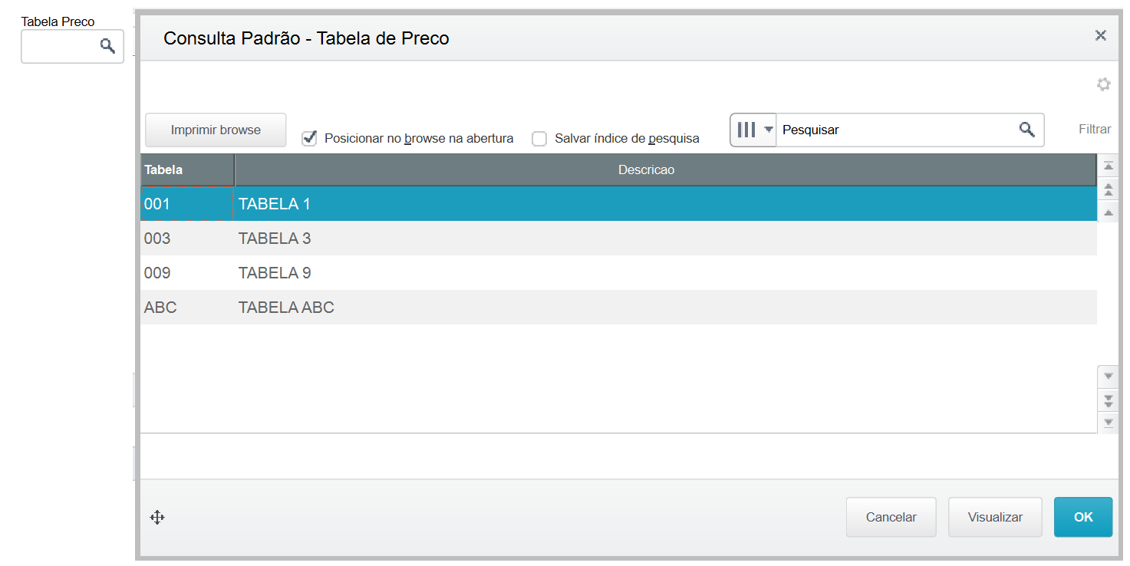
Task: Click the Cancelar button
Action: pyautogui.click(x=891, y=517)
